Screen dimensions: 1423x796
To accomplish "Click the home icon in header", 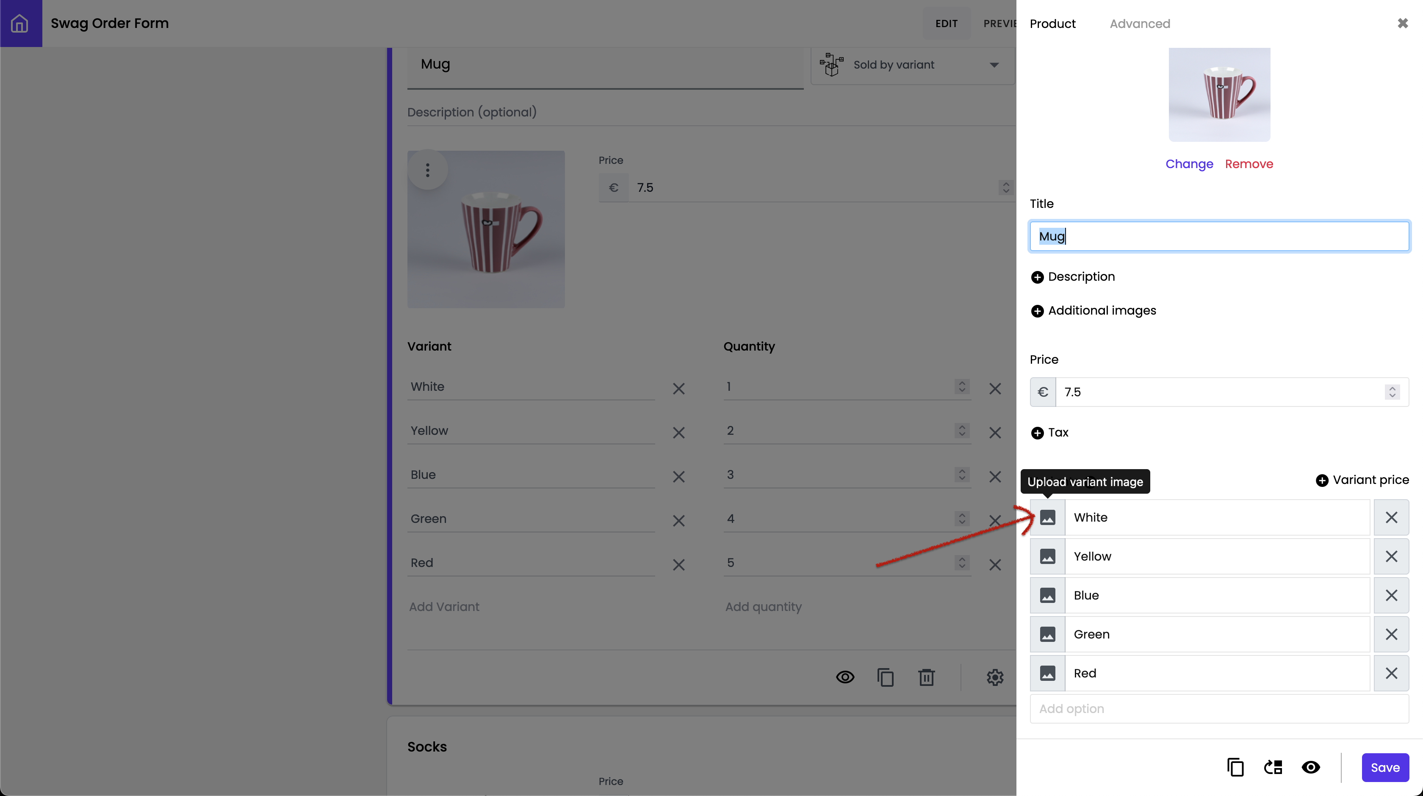I will tap(20, 23).
